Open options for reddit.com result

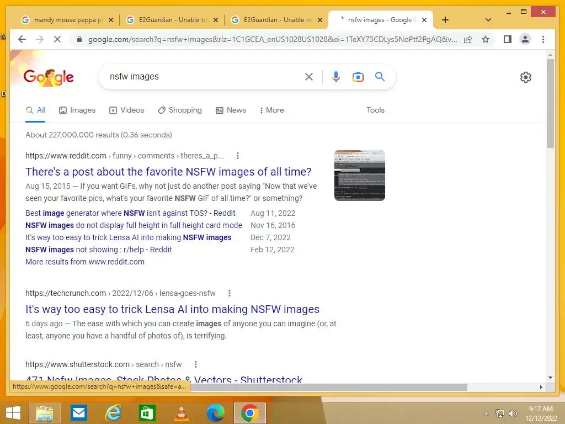click(237, 156)
